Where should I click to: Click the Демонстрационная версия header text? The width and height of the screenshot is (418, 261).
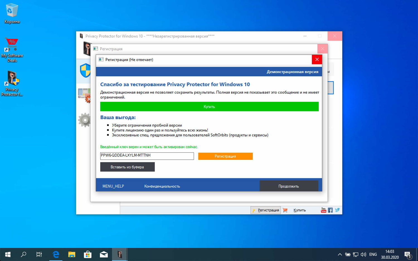tap(292, 72)
